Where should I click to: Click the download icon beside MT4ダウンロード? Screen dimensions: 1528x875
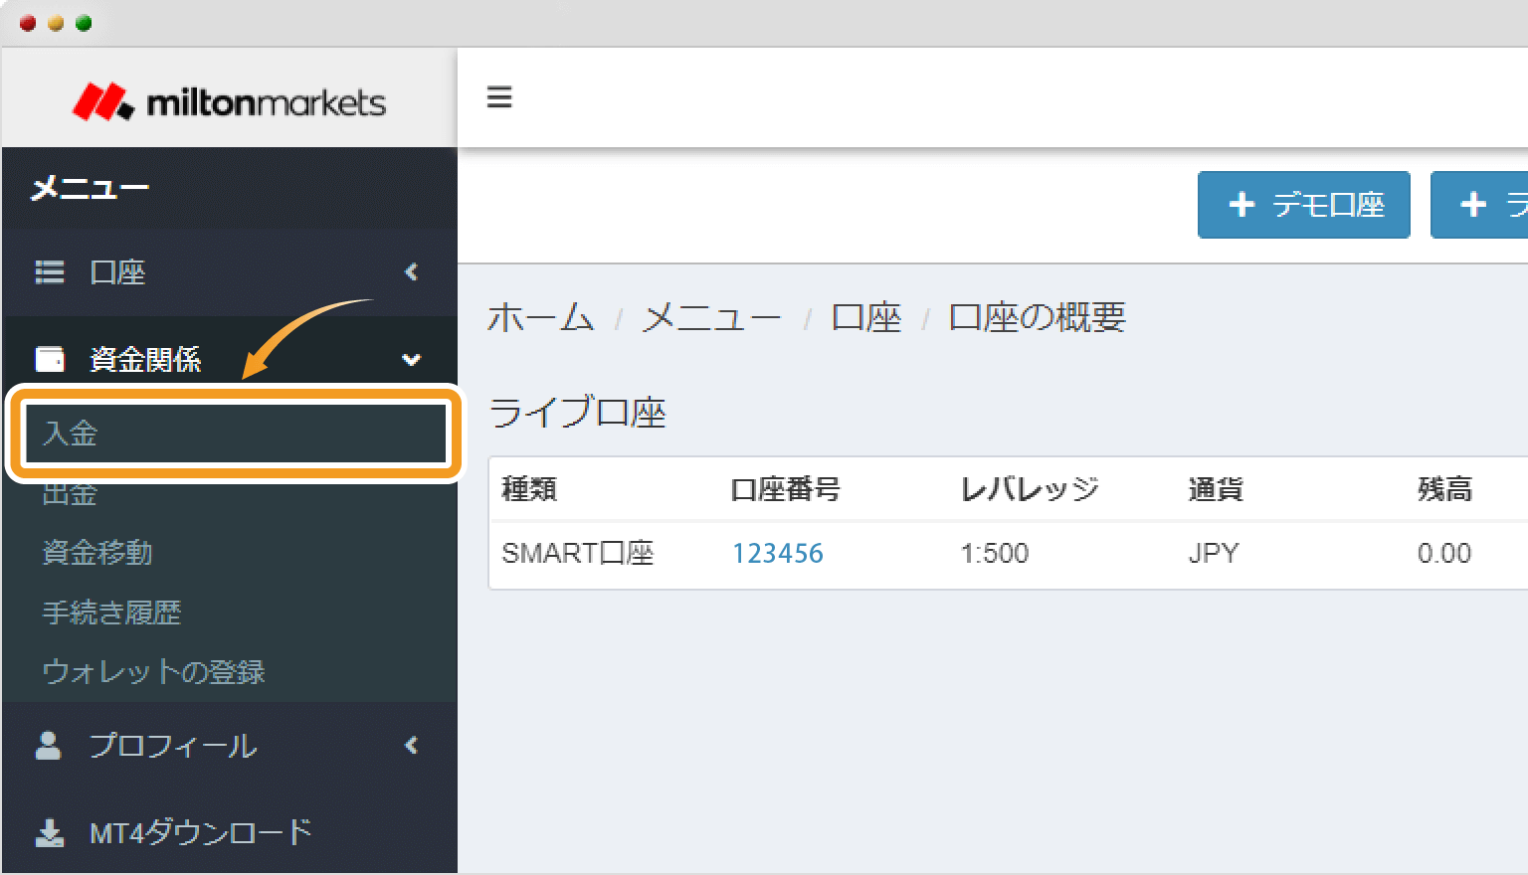(50, 832)
